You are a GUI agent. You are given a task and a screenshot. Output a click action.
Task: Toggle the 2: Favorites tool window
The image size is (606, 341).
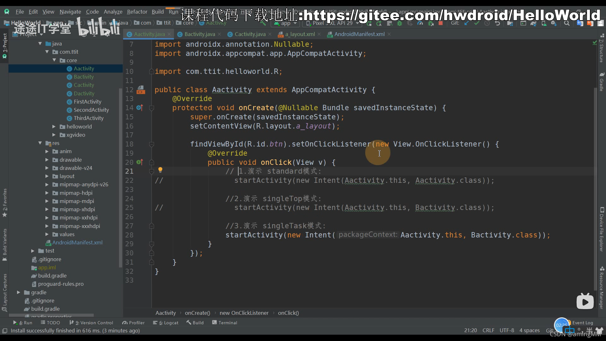4,203
